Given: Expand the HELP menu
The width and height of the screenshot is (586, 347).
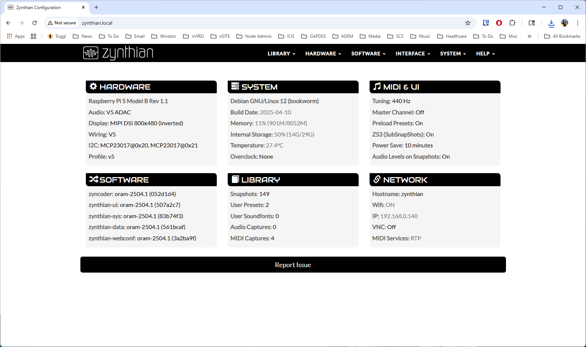Looking at the screenshot, I should point(485,53).
